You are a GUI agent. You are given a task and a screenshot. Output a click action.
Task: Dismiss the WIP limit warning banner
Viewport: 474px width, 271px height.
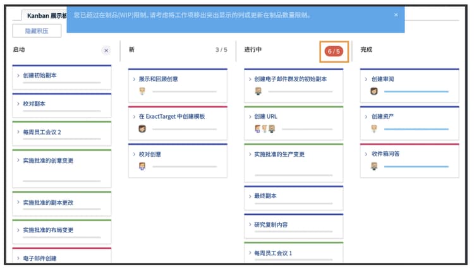396,15
